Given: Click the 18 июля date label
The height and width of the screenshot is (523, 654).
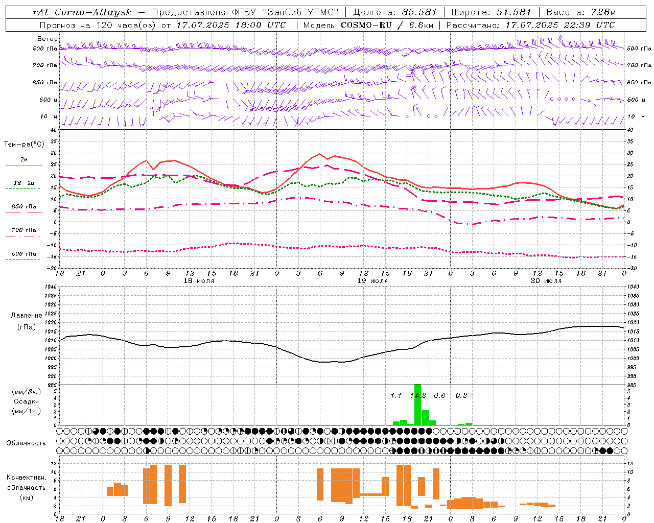Looking at the screenshot, I should coord(199,281).
